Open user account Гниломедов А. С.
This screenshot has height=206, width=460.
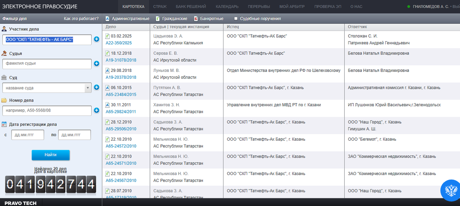[430, 6]
